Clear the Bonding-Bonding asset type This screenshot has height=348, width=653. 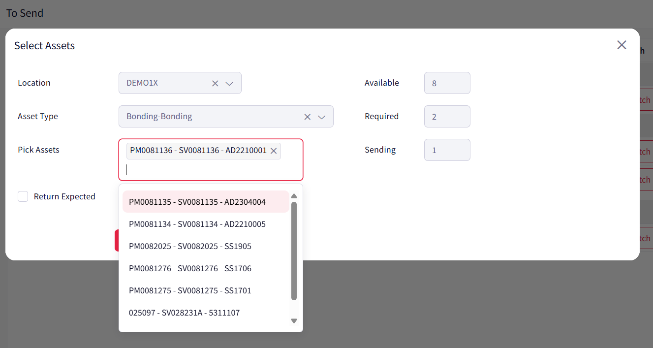tap(308, 117)
